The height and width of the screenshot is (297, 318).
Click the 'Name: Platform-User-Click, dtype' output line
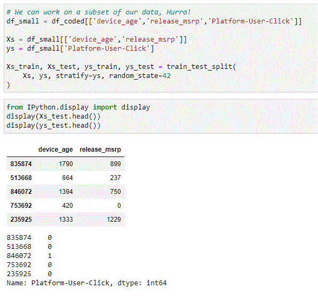(x=86, y=283)
